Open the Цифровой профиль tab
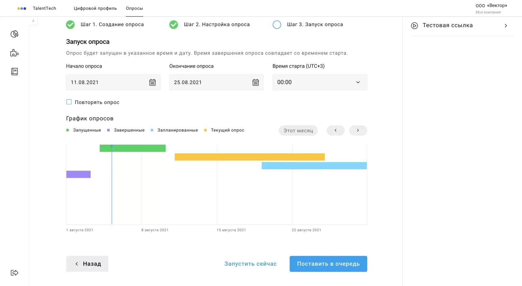 pyautogui.click(x=95, y=8)
